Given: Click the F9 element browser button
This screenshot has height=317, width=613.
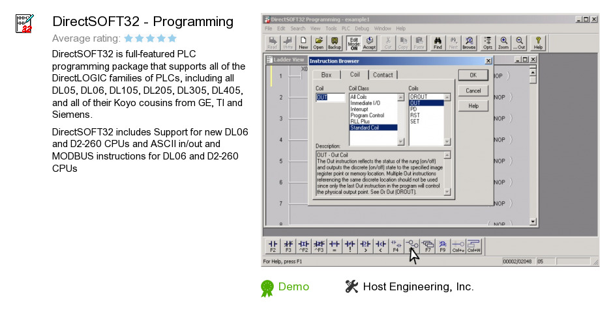Looking at the screenshot, I should tap(443, 246).
